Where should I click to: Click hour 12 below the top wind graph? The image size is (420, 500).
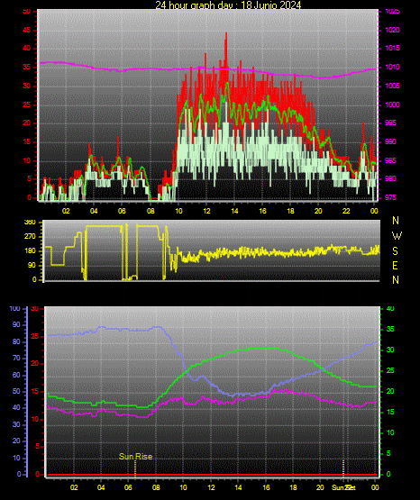pyautogui.click(x=206, y=211)
